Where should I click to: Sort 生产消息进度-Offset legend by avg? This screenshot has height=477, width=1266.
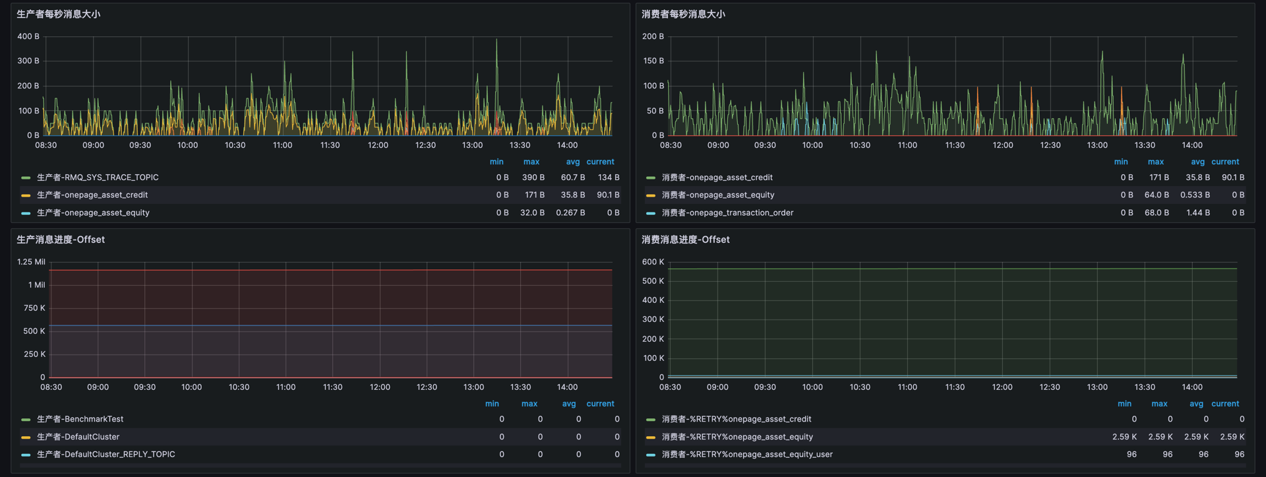[569, 404]
